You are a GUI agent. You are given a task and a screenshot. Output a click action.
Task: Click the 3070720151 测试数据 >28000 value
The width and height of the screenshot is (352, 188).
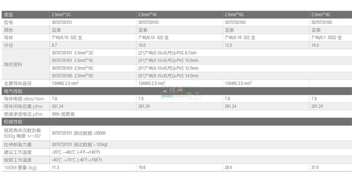point(78,133)
